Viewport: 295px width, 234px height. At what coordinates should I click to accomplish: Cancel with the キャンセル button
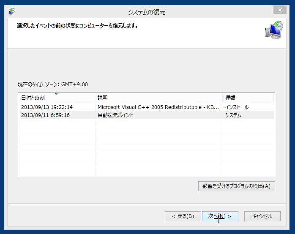[262, 216]
